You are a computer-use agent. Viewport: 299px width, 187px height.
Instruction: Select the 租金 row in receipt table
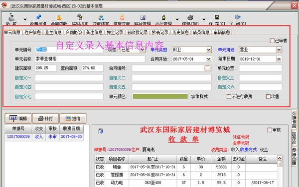(x=186, y=167)
